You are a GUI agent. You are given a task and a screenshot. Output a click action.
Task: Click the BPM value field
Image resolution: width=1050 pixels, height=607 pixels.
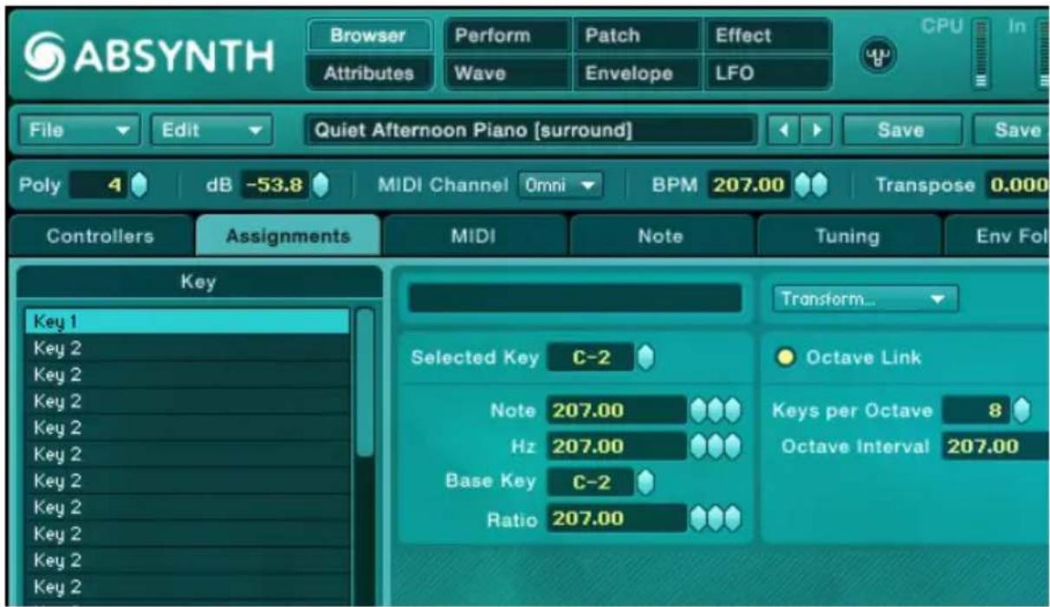click(x=750, y=185)
